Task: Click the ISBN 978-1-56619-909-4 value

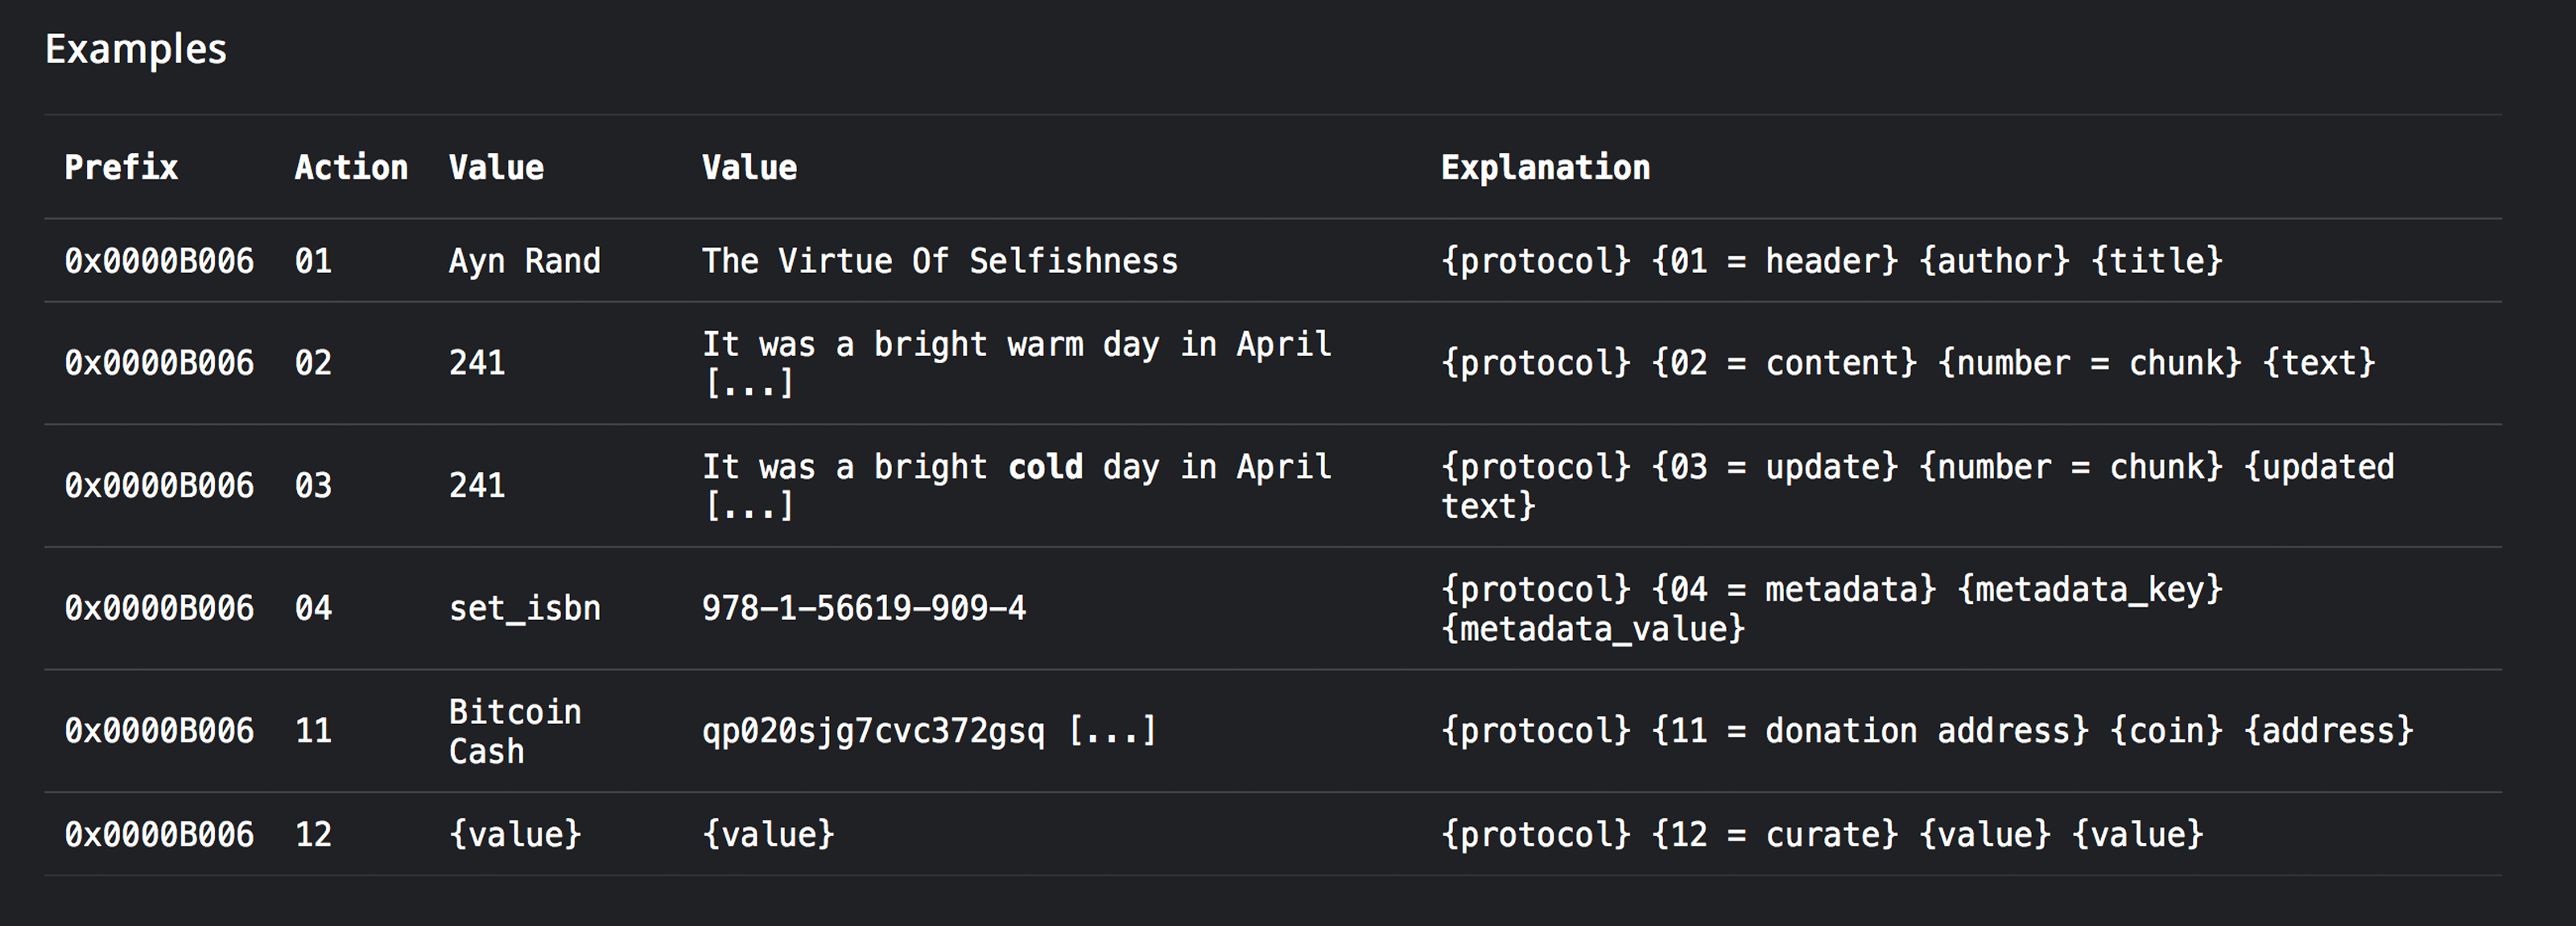Action: pyautogui.click(x=864, y=608)
